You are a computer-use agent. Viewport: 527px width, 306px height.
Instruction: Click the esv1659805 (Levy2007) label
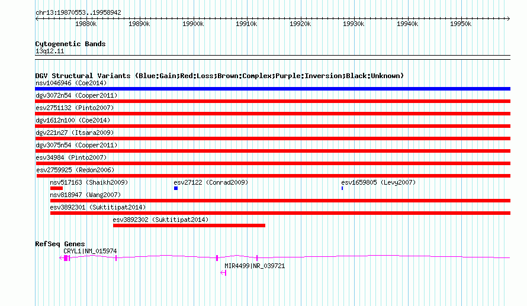(x=378, y=182)
